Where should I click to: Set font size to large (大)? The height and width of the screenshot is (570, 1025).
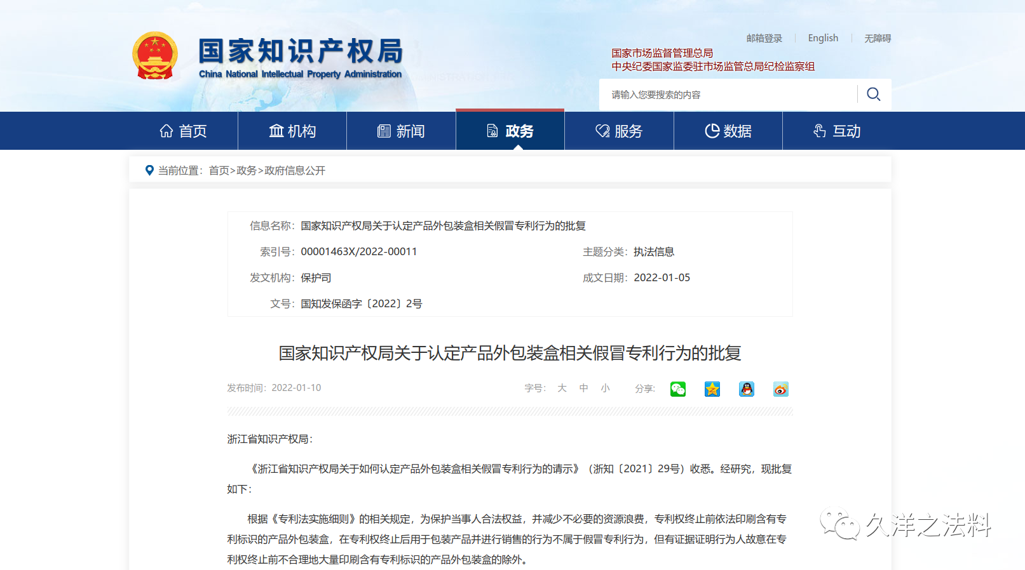pyautogui.click(x=562, y=388)
